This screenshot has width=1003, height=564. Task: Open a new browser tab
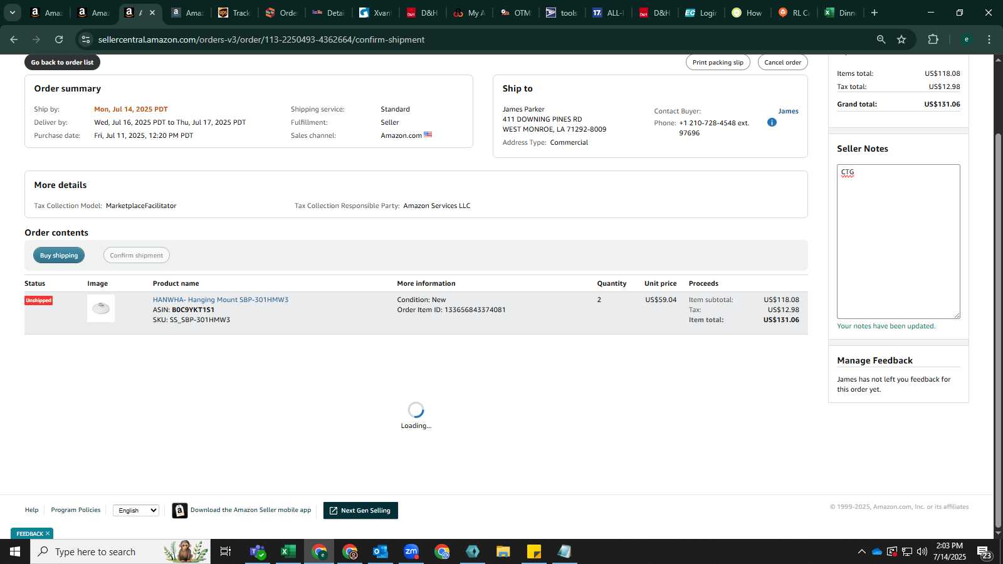point(874,13)
